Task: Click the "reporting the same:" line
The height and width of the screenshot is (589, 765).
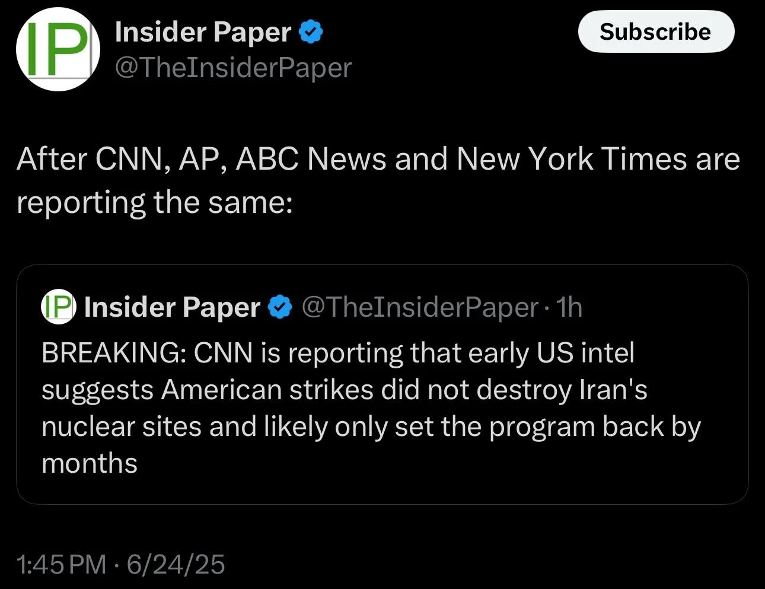Action: tap(155, 202)
